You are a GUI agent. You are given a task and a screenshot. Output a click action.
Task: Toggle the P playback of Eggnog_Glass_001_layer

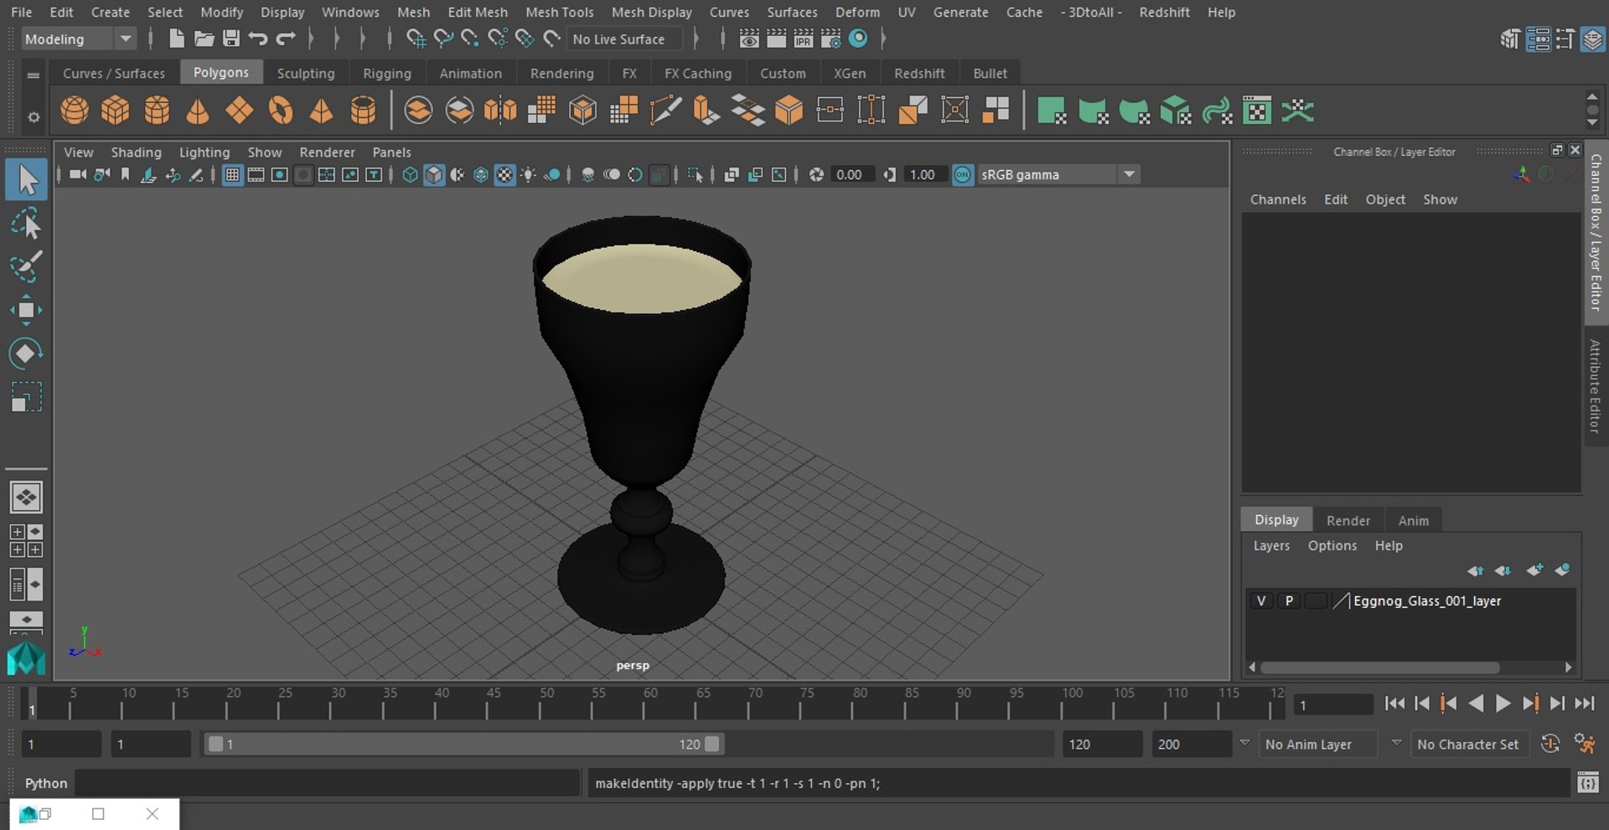coord(1289,601)
